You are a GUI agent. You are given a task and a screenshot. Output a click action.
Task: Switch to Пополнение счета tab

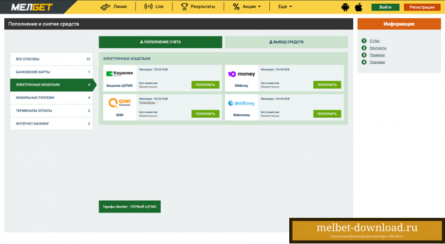(160, 42)
